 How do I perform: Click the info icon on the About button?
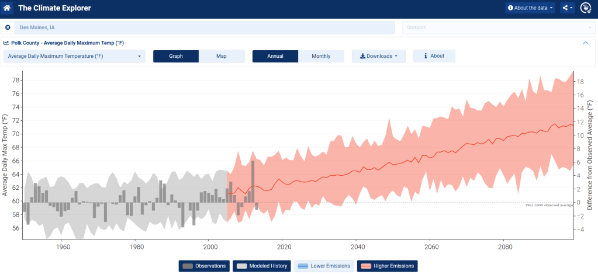425,56
